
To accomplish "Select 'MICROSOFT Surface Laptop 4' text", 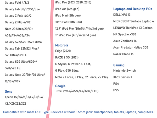I will [x=133, y=21].
